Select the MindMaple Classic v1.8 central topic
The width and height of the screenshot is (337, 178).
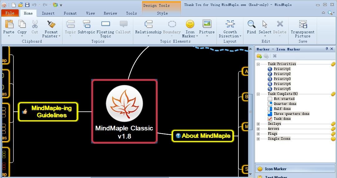pyautogui.click(x=125, y=111)
